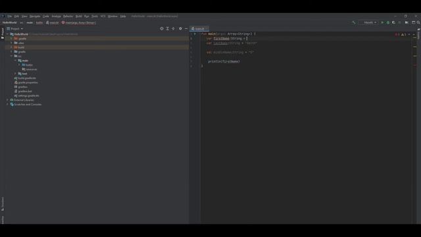The image size is (421, 237).
Task: Open the Analyze menu
Action: point(57,16)
